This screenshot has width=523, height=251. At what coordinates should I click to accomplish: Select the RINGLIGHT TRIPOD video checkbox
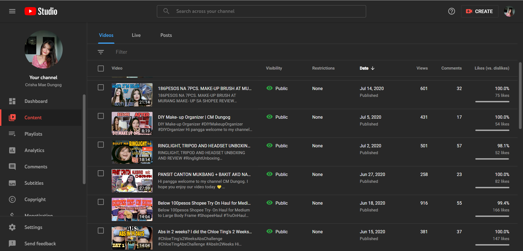point(101,145)
